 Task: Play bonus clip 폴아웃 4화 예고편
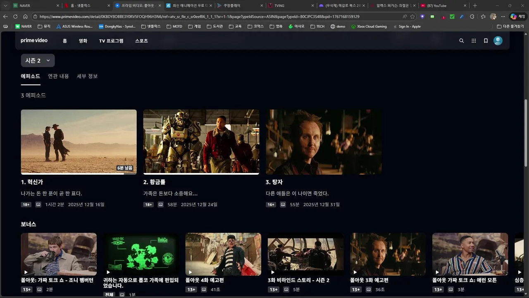[223, 254]
